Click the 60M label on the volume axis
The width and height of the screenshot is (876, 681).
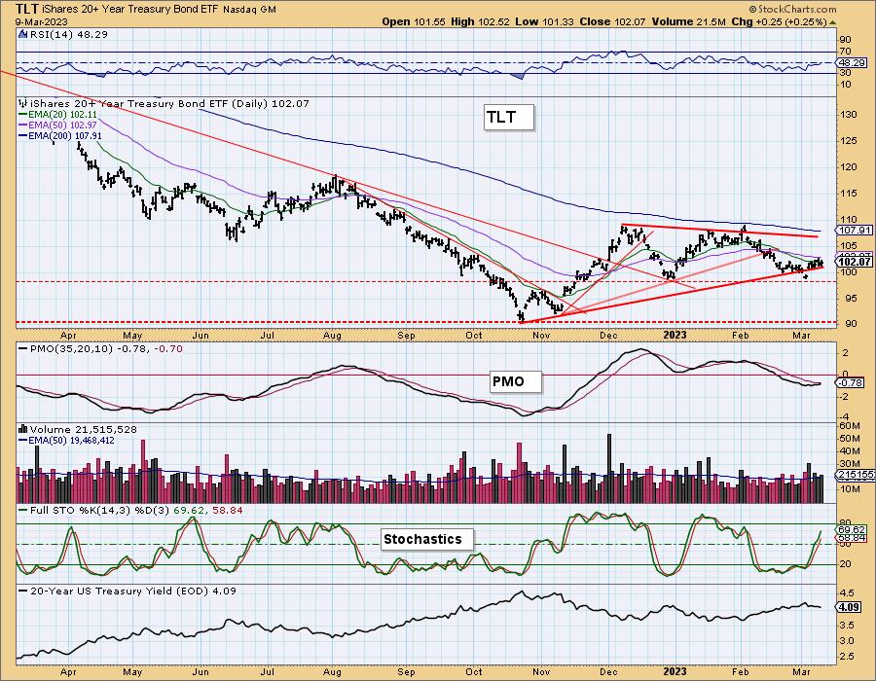(x=851, y=426)
